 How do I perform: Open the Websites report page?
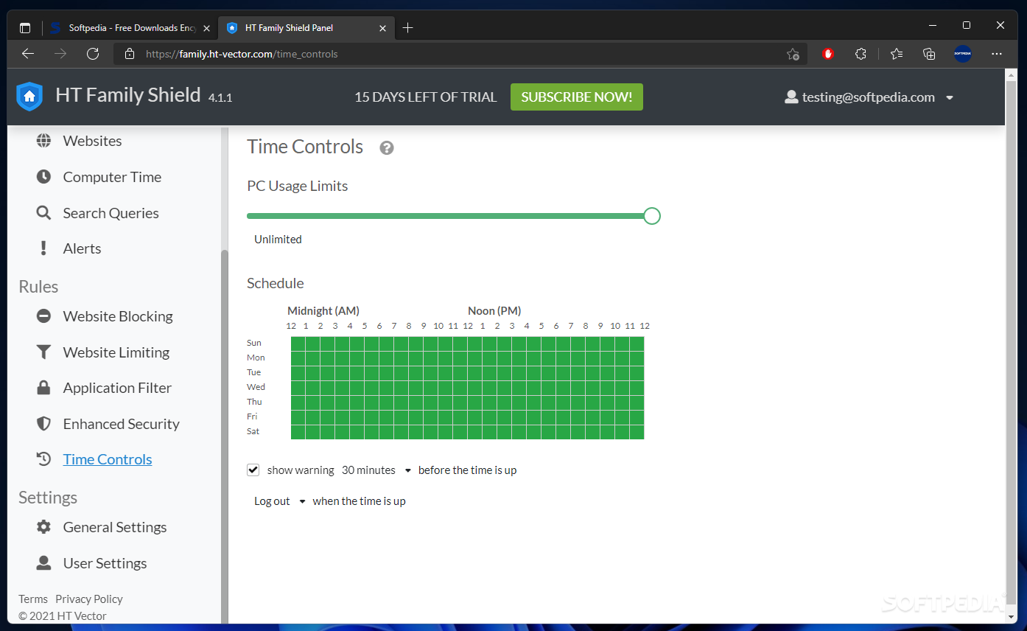(92, 141)
